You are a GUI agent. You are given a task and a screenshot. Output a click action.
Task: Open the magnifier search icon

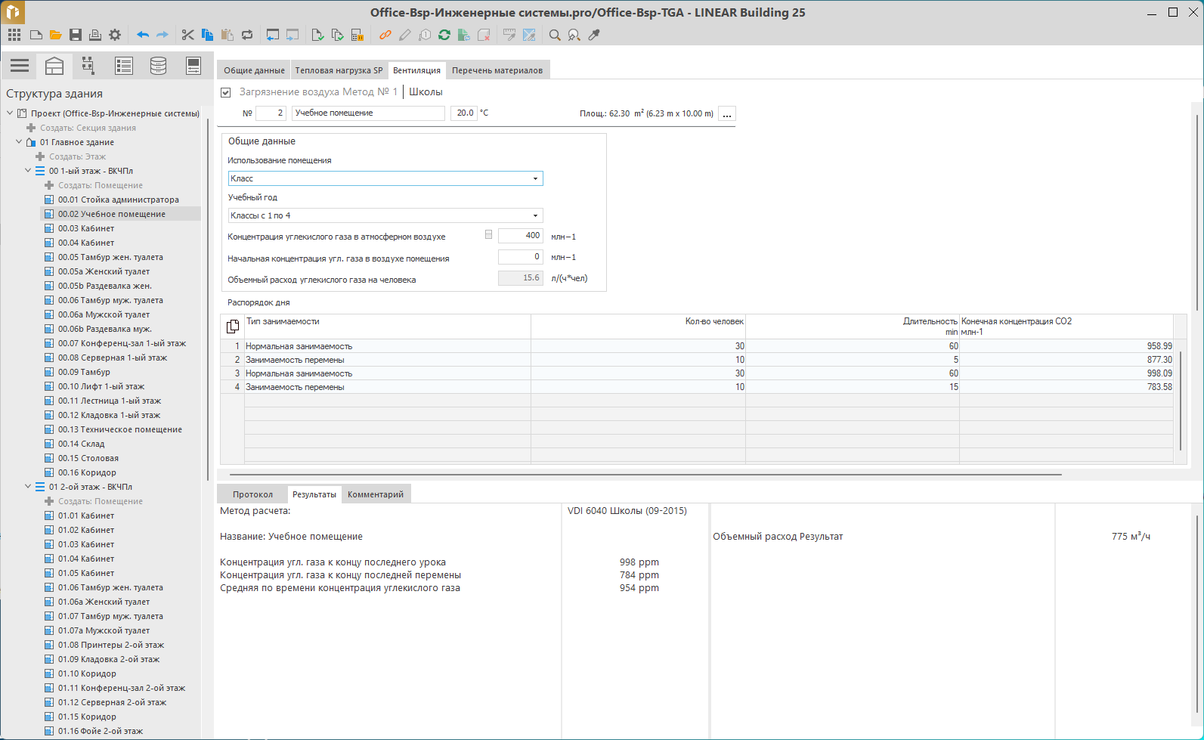[x=555, y=35]
